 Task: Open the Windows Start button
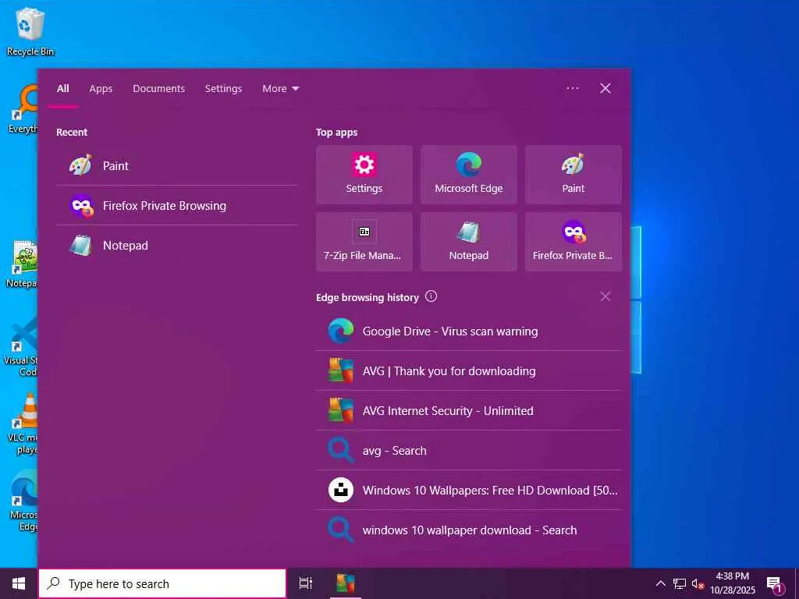click(19, 583)
